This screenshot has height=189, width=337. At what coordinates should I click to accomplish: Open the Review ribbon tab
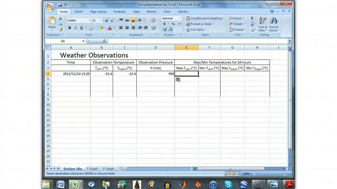click(x=152, y=12)
